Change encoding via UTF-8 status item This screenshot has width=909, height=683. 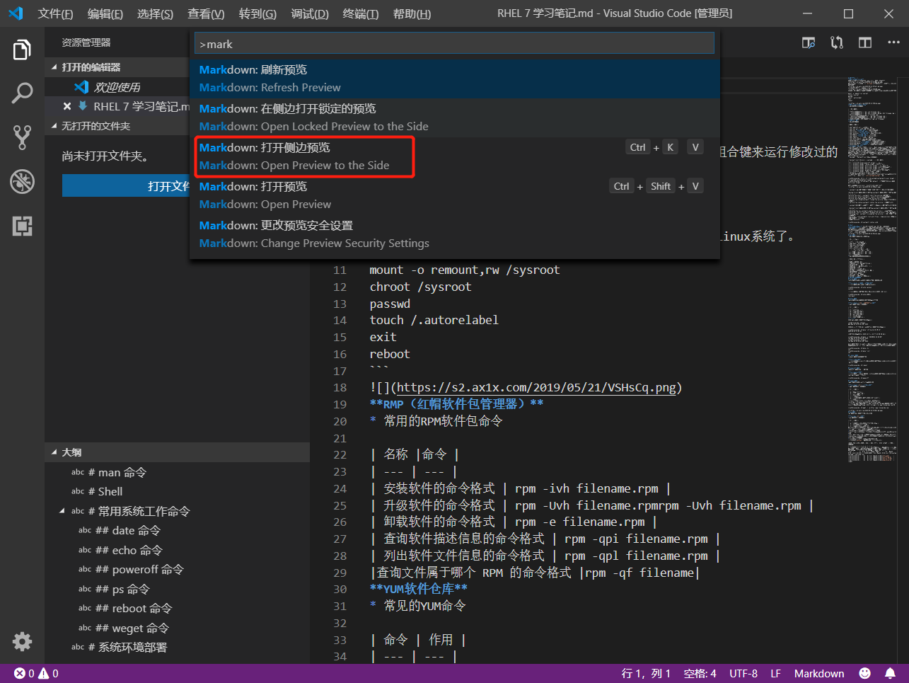point(743,673)
